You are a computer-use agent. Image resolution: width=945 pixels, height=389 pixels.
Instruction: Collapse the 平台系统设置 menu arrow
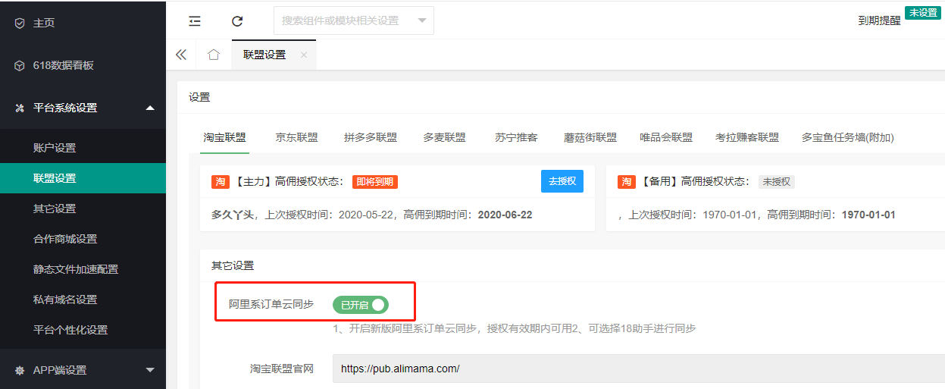150,108
